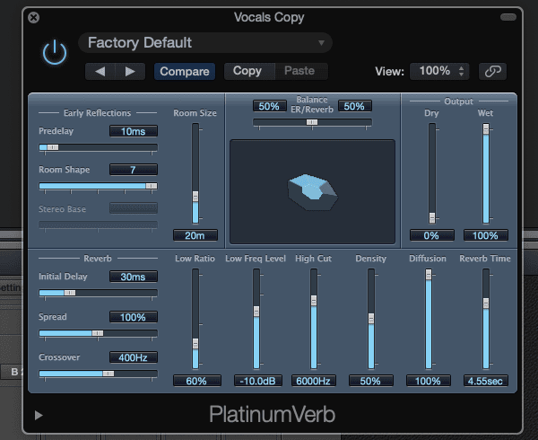538x440 pixels.
Task: Click the Crossover 400Hz value field
Action: pos(133,357)
